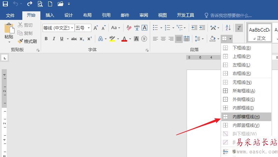The width and height of the screenshot is (278, 157).
Task: Switch to the 视图 tab
Action: point(163,15)
